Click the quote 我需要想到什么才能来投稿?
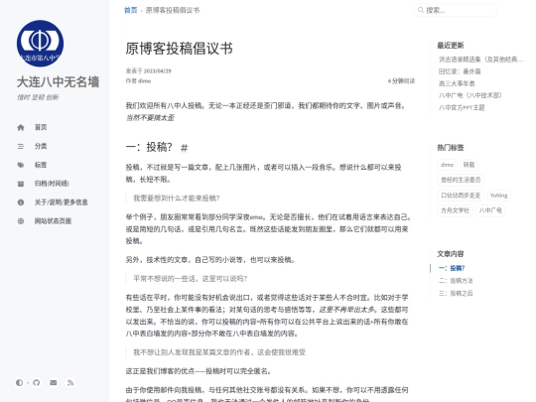 [177, 199]
